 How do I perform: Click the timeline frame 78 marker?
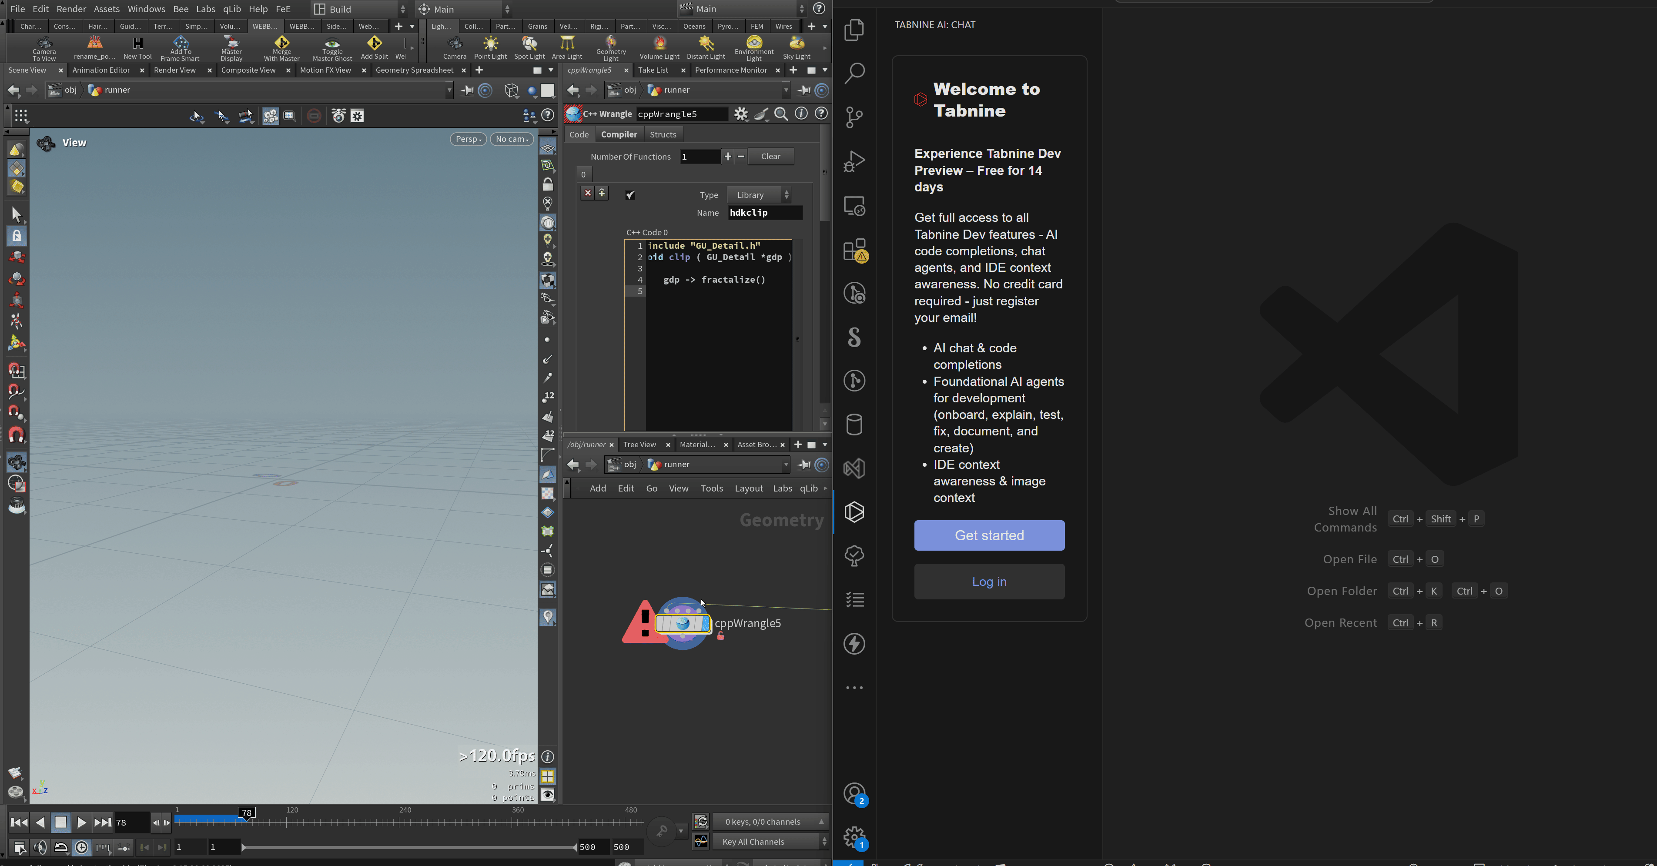click(x=247, y=813)
